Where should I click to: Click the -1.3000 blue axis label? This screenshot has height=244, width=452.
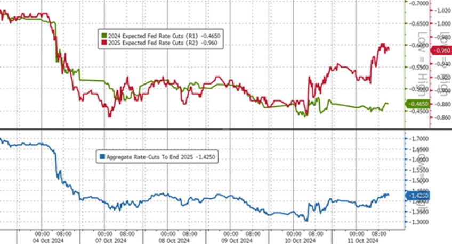pos(419,222)
